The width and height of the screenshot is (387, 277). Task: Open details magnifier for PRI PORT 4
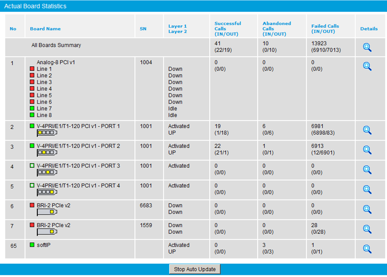(x=367, y=189)
